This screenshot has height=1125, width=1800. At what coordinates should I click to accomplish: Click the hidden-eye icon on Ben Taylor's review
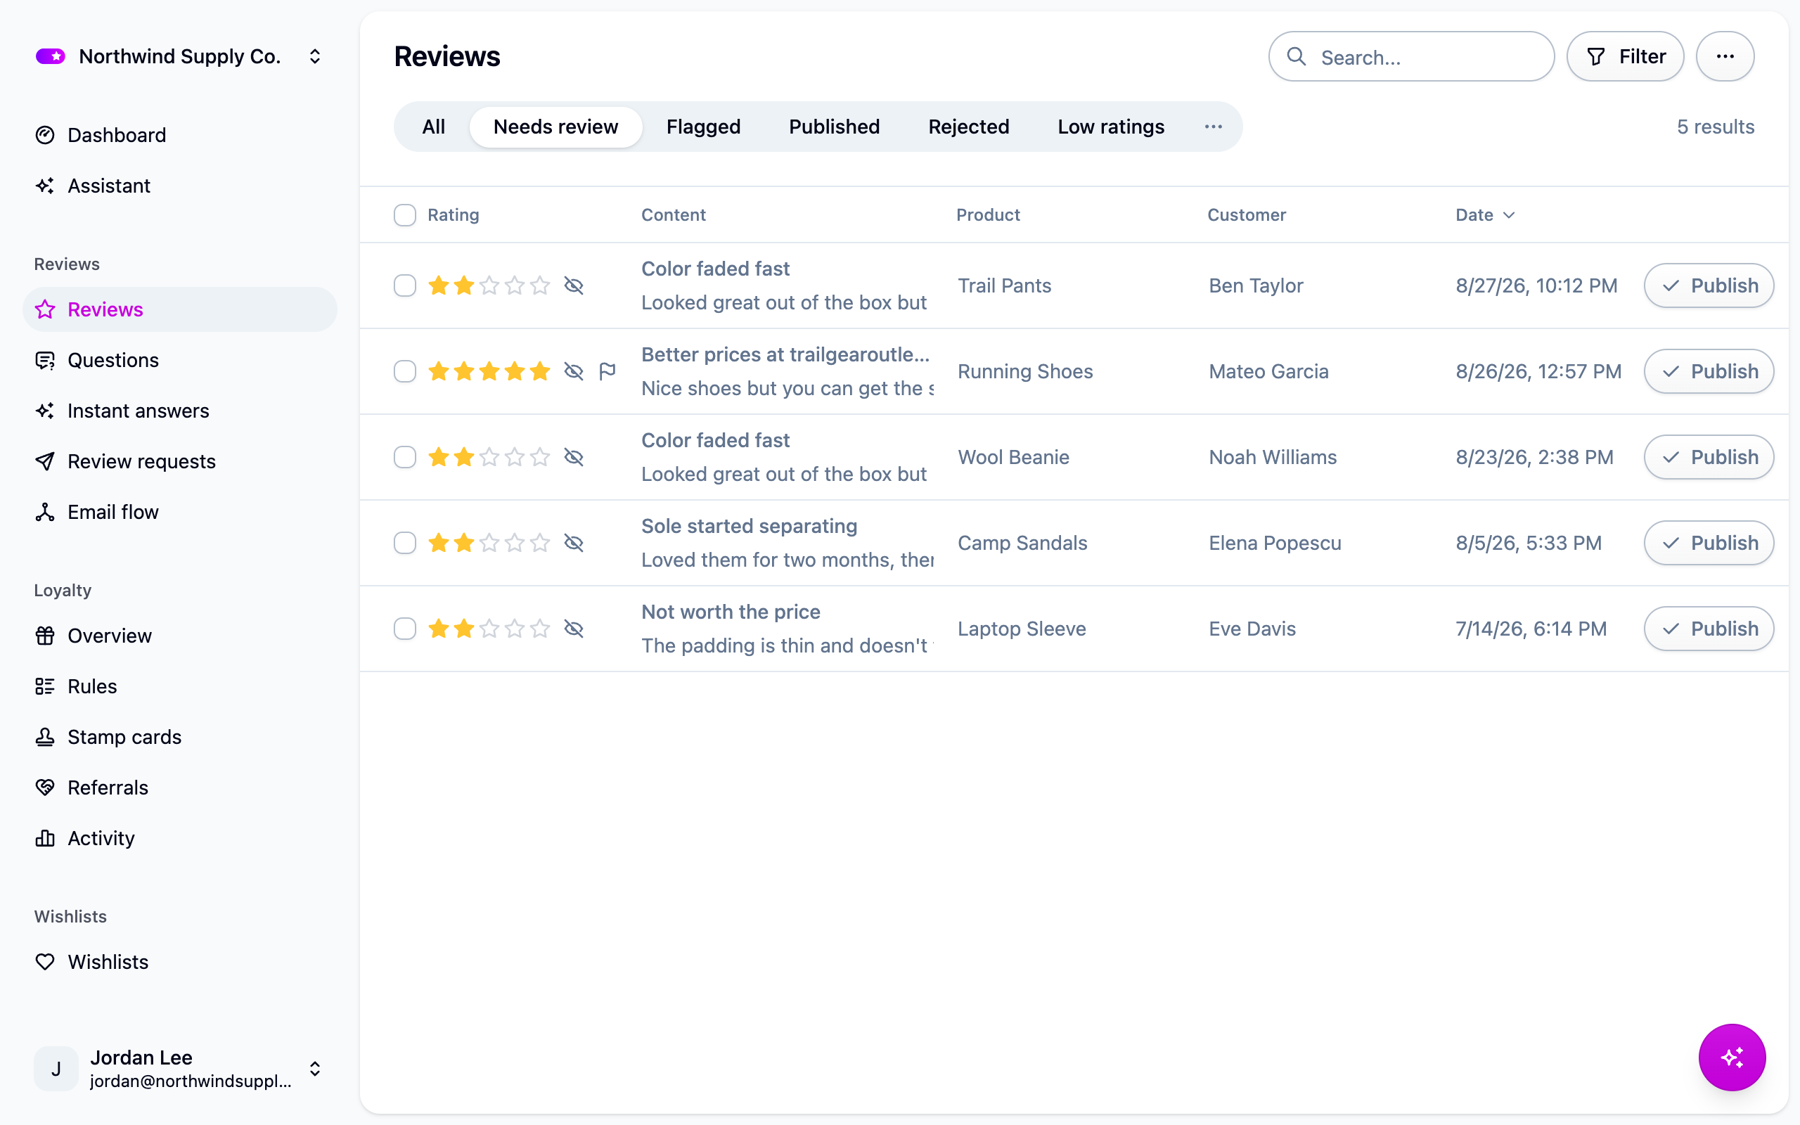pyautogui.click(x=574, y=285)
